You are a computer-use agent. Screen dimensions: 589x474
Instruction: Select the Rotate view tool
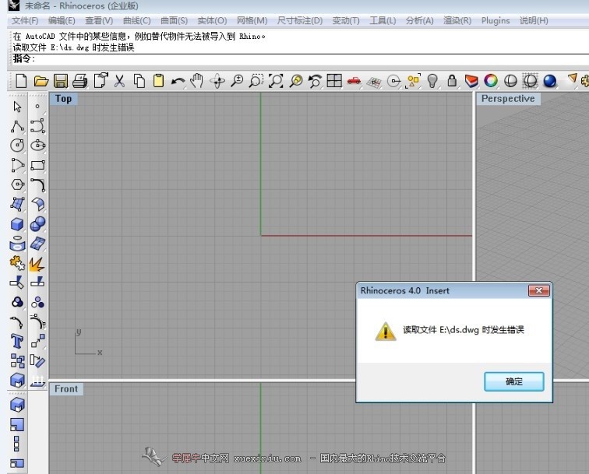pyautogui.click(x=217, y=81)
